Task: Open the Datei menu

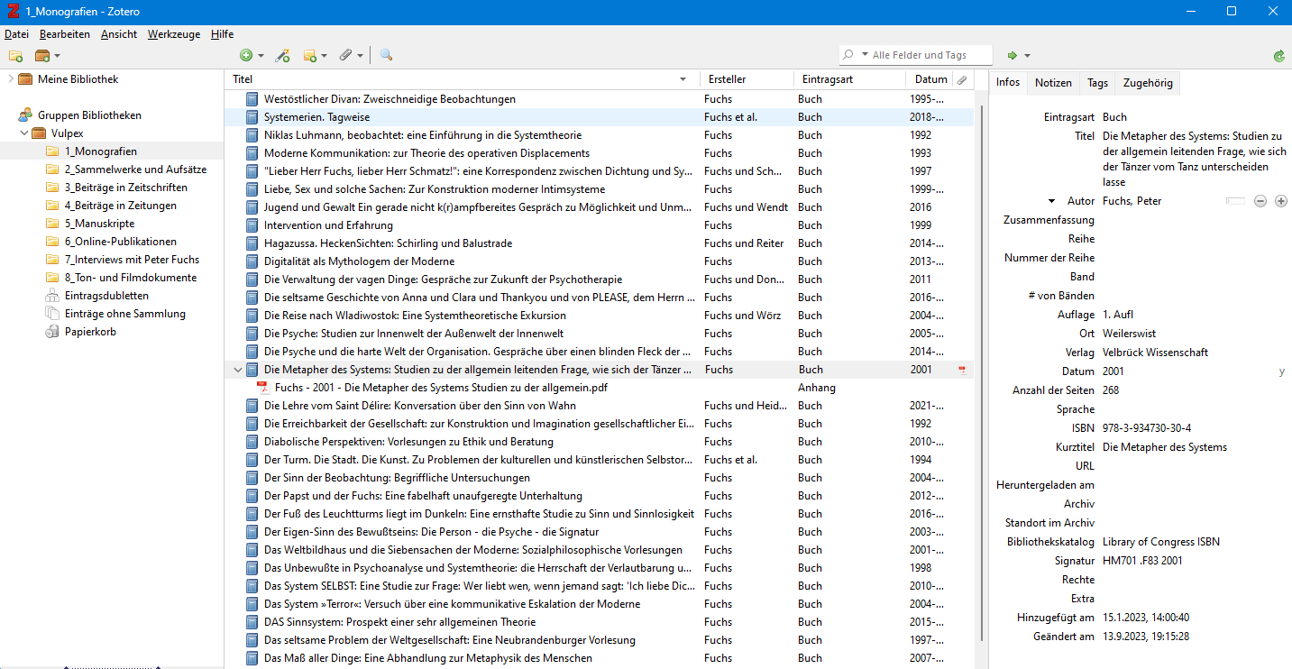Action: [x=17, y=34]
